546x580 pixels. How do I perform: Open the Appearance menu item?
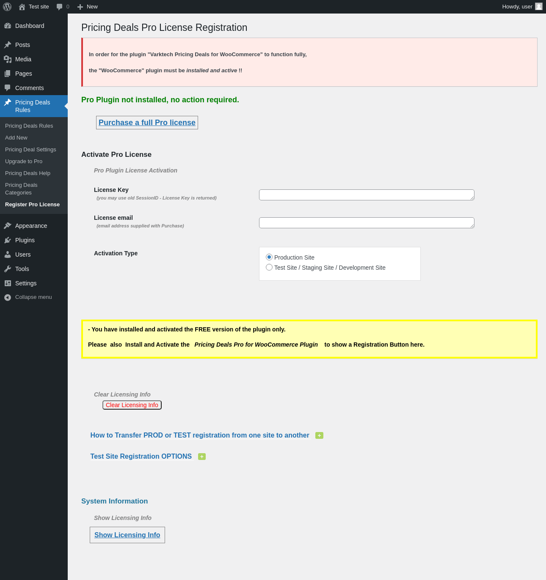31,226
